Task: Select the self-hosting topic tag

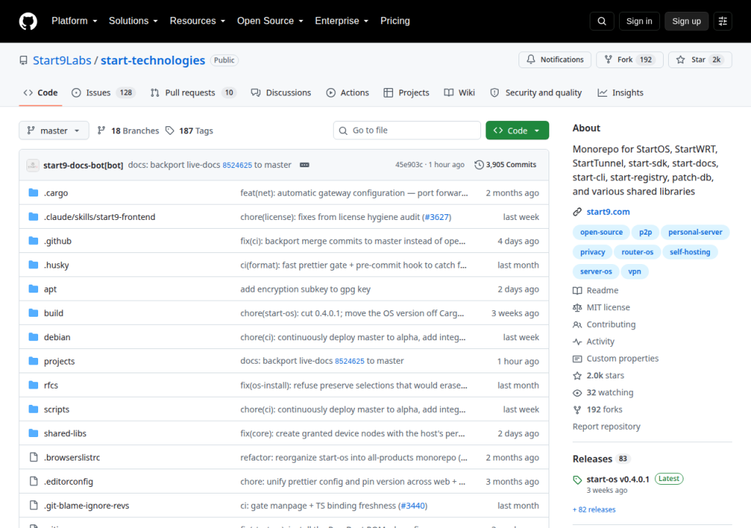Action: [689, 252]
